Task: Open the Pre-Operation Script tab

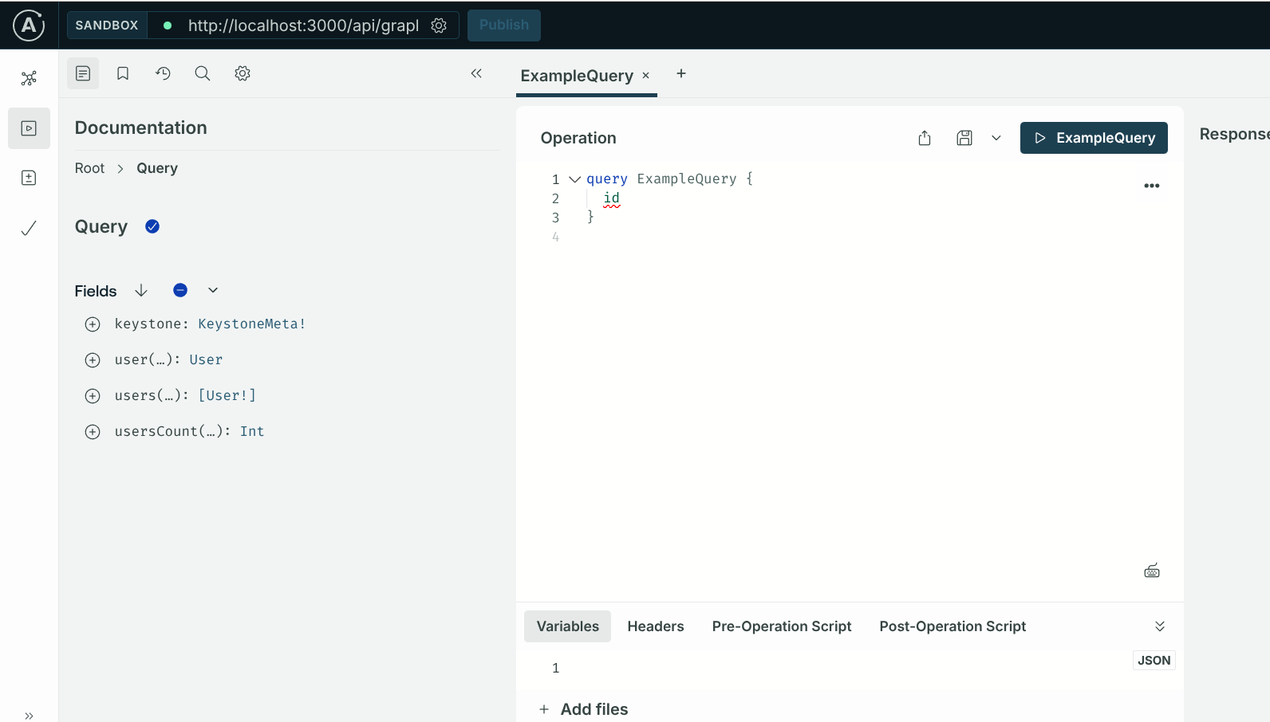Action: click(x=781, y=626)
